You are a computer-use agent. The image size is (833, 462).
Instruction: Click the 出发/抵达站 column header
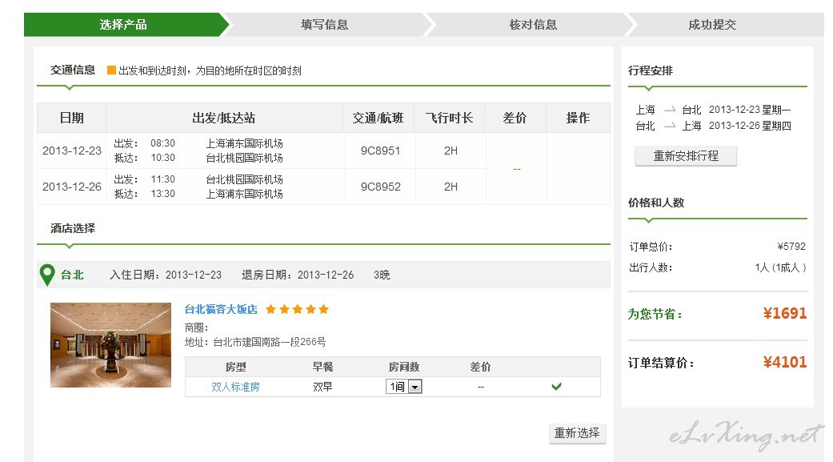(224, 118)
